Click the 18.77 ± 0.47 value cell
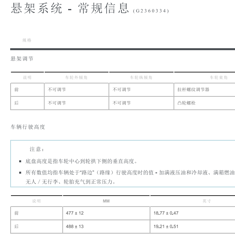 tap(166, 213)
